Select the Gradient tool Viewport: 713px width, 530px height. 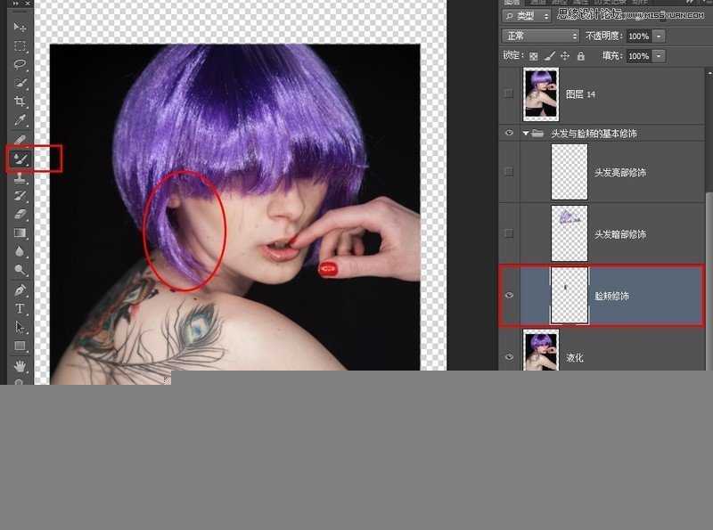pyautogui.click(x=20, y=232)
